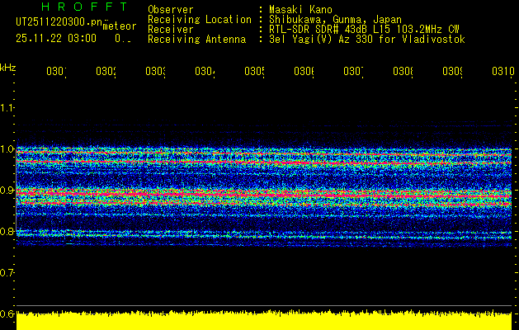
Task: Click the 1.1 kHz frequency tick
Action: 7,108
